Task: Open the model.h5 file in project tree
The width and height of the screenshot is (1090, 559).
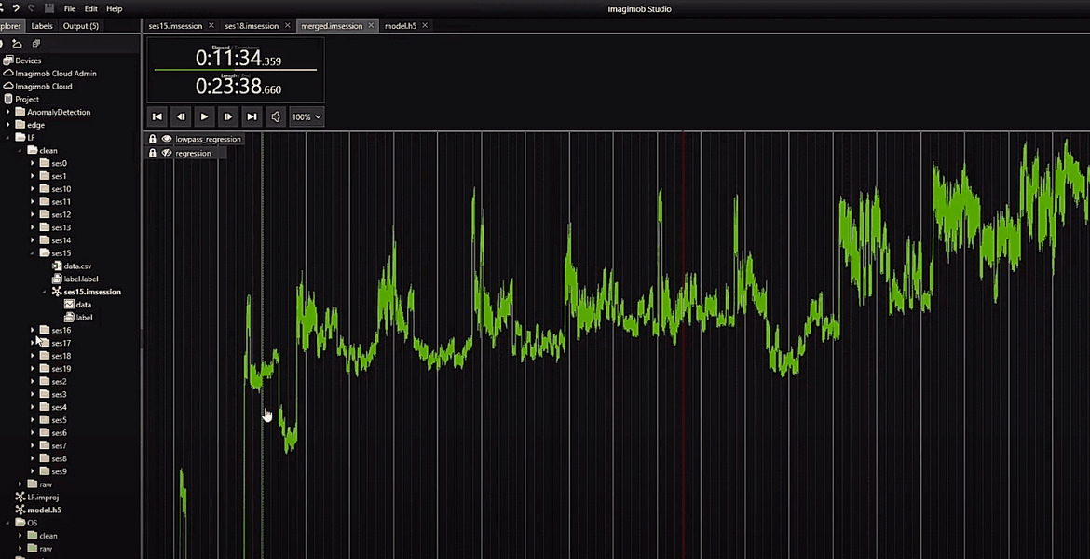Action: (43, 511)
